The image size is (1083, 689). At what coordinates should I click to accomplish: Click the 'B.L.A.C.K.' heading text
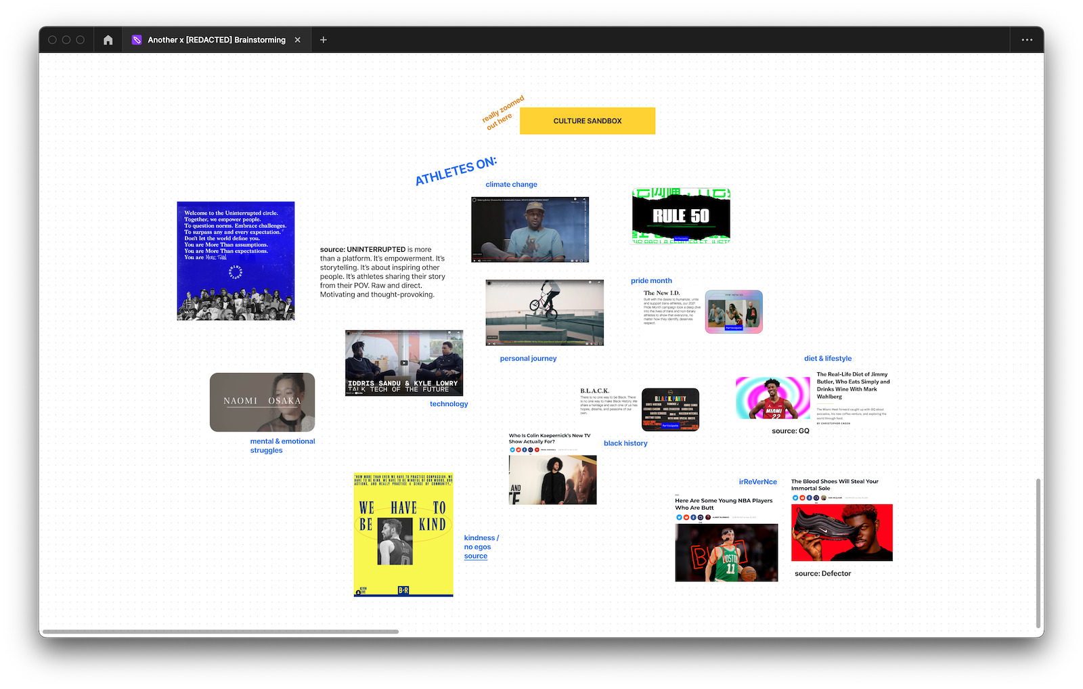tap(594, 391)
